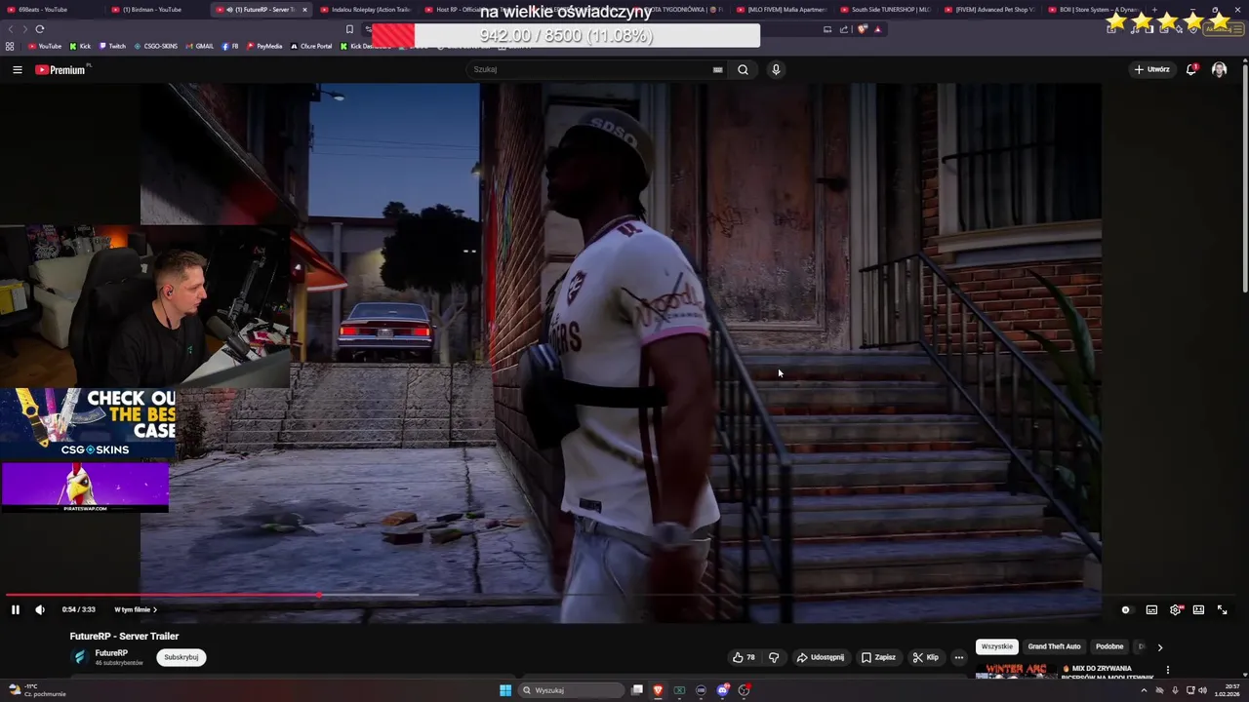Bookmark this page icon in address bar
Image resolution: width=1249 pixels, height=702 pixels.
pos(349,29)
